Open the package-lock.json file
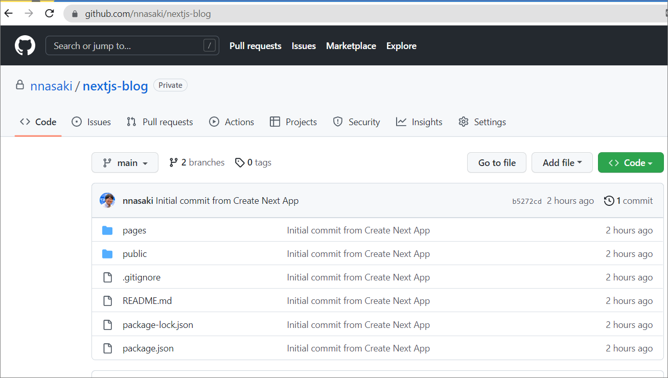This screenshot has height=378, width=668. (x=158, y=324)
